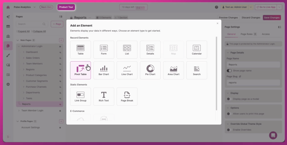Collapse the Page Settings panel
The width and height of the screenshot is (287, 145).
(x=280, y=27)
